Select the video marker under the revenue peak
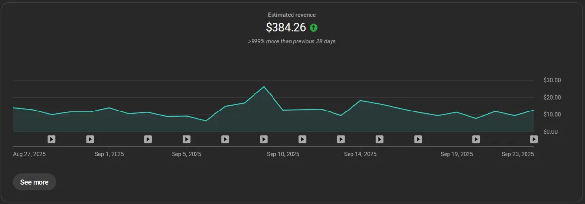 (x=264, y=139)
